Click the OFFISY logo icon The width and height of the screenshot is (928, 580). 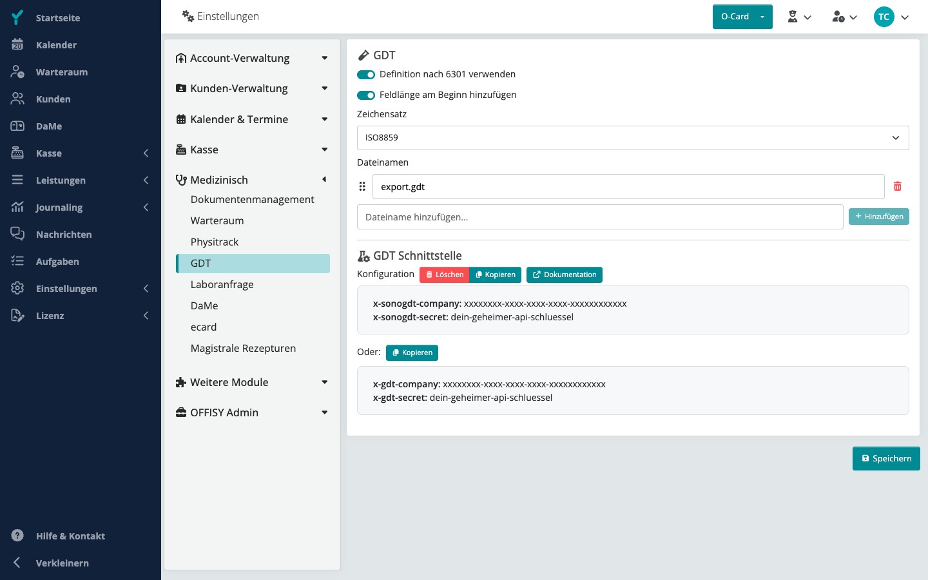pyautogui.click(x=17, y=17)
